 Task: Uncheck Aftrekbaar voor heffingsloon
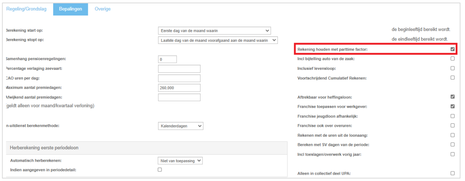tap(452, 97)
